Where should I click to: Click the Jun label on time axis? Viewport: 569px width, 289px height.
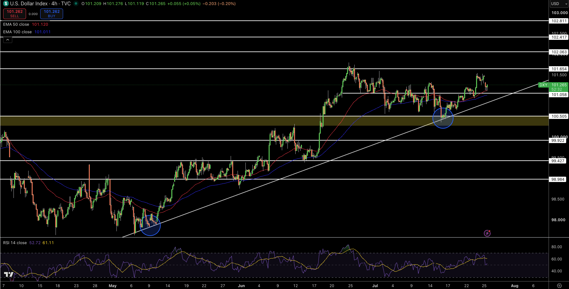pyautogui.click(x=241, y=286)
